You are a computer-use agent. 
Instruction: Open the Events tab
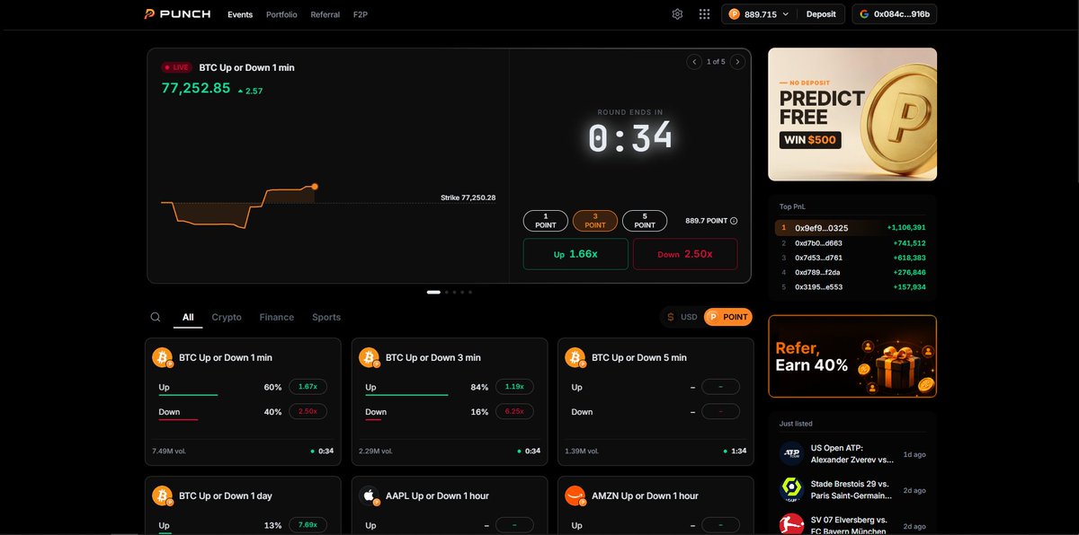[240, 14]
